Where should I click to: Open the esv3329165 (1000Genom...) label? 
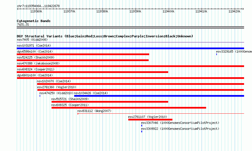point(234,51)
